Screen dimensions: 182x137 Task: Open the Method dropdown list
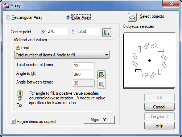coord(62,55)
